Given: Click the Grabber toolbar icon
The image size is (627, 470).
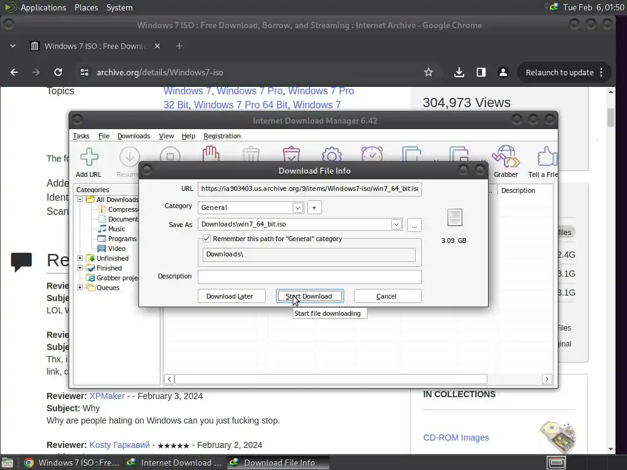Looking at the screenshot, I should click(505, 157).
